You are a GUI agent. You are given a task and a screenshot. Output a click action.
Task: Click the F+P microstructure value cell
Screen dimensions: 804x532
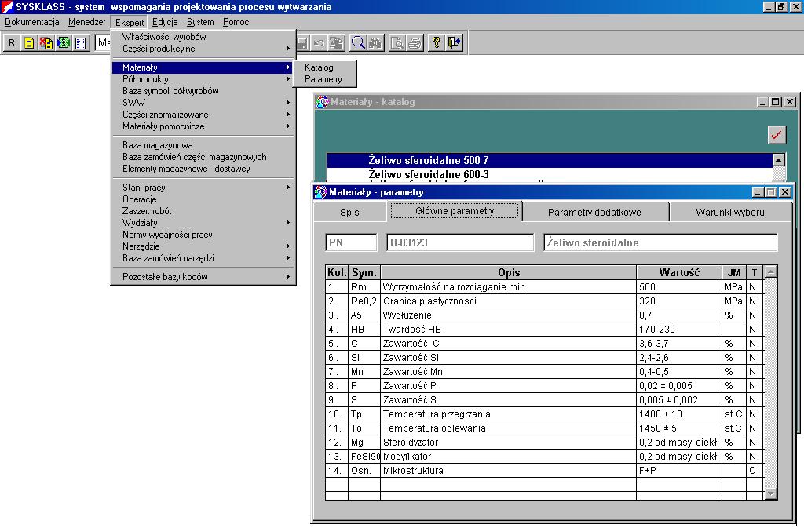click(x=679, y=471)
